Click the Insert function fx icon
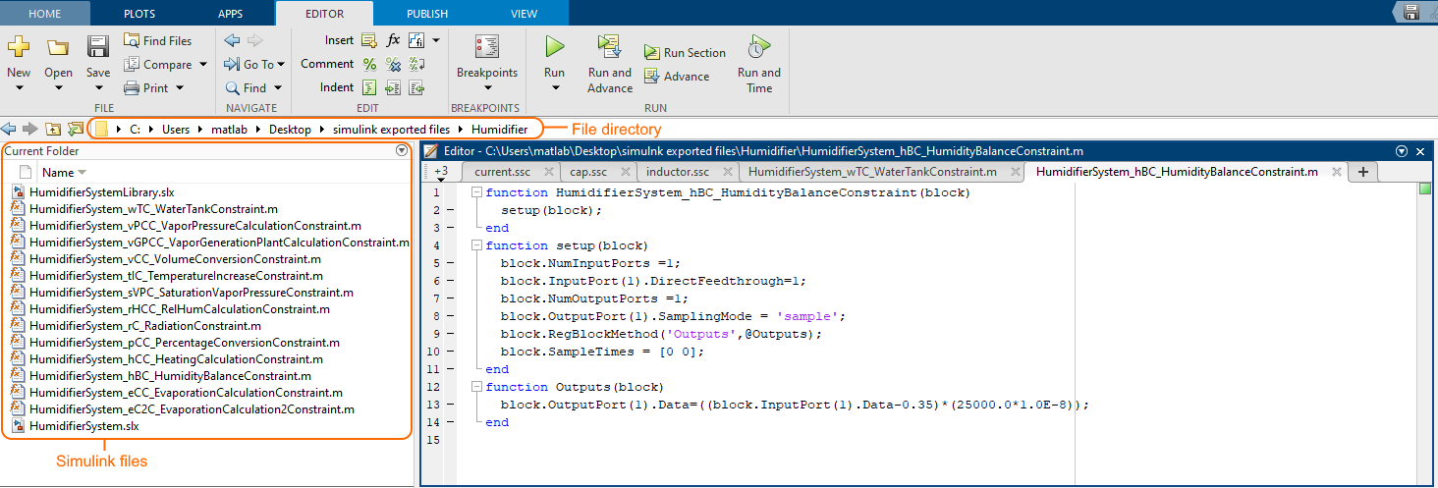The height and width of the screenshot is (488, 1438). click(393, 40)
